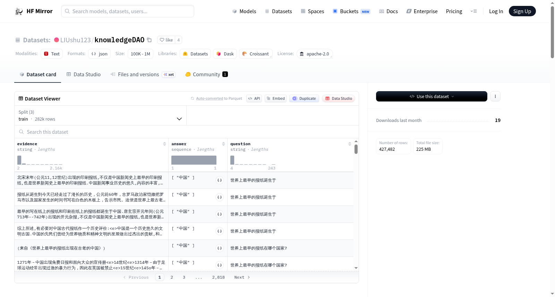Expand JSON for fourth answer row
This screenshot has width=555, height=297.
[220, 231]
